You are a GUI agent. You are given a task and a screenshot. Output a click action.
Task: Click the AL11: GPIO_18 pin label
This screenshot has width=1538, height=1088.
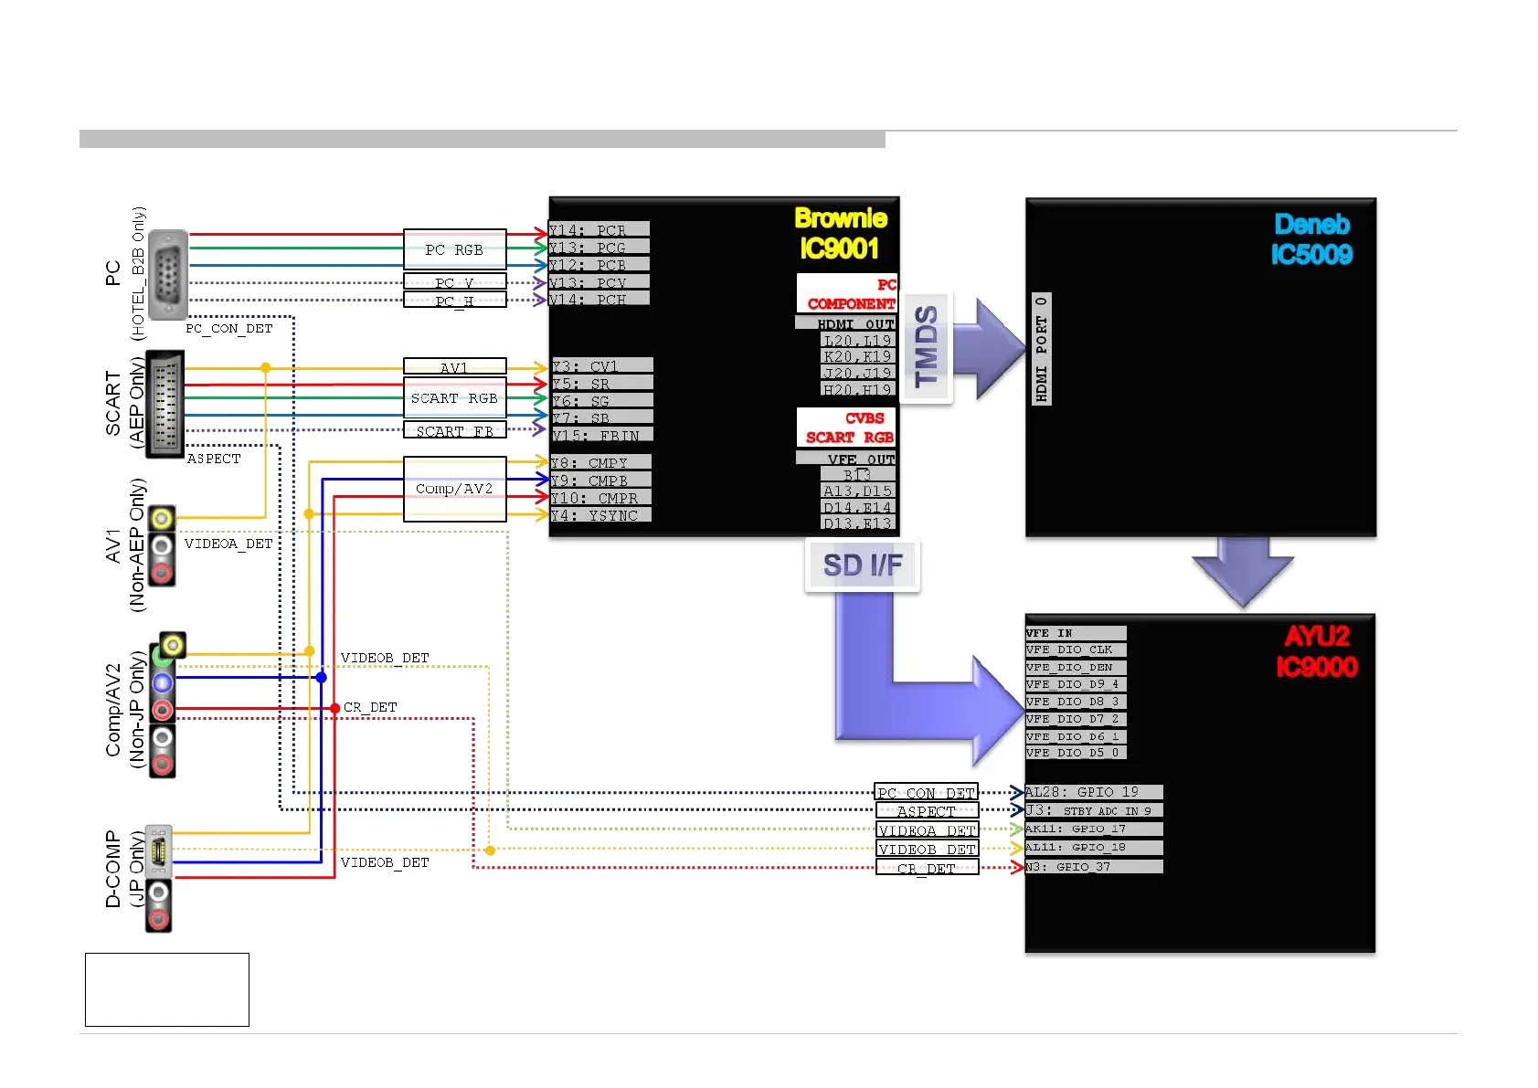click(x=1094, y=847)
